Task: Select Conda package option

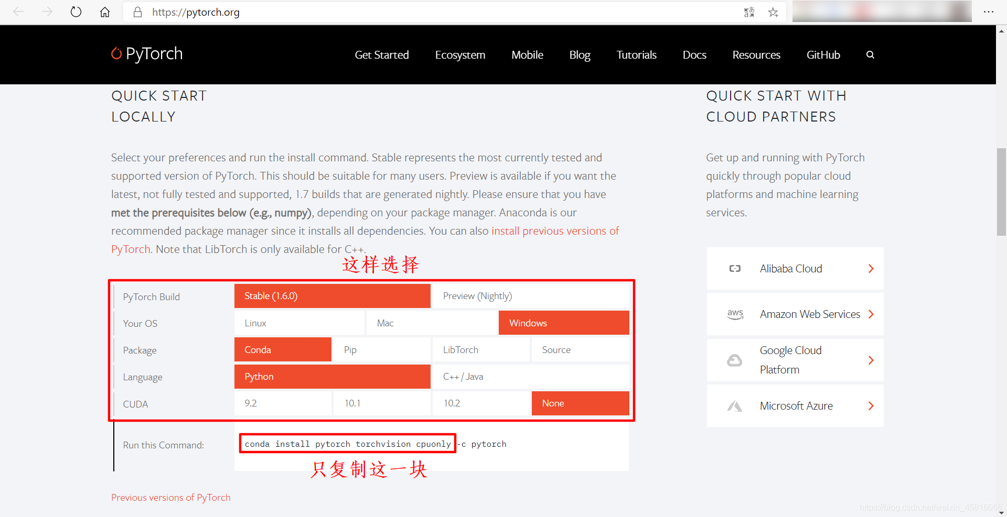Action: [x=283, y=349]
